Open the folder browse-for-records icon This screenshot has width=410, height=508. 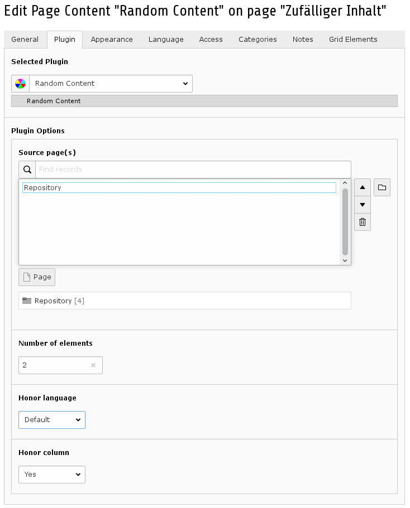382,187
